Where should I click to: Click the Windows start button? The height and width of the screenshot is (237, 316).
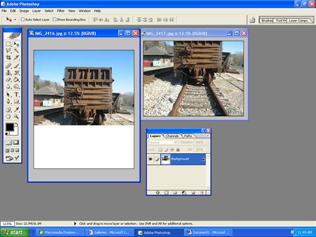(x=14, y=232)
